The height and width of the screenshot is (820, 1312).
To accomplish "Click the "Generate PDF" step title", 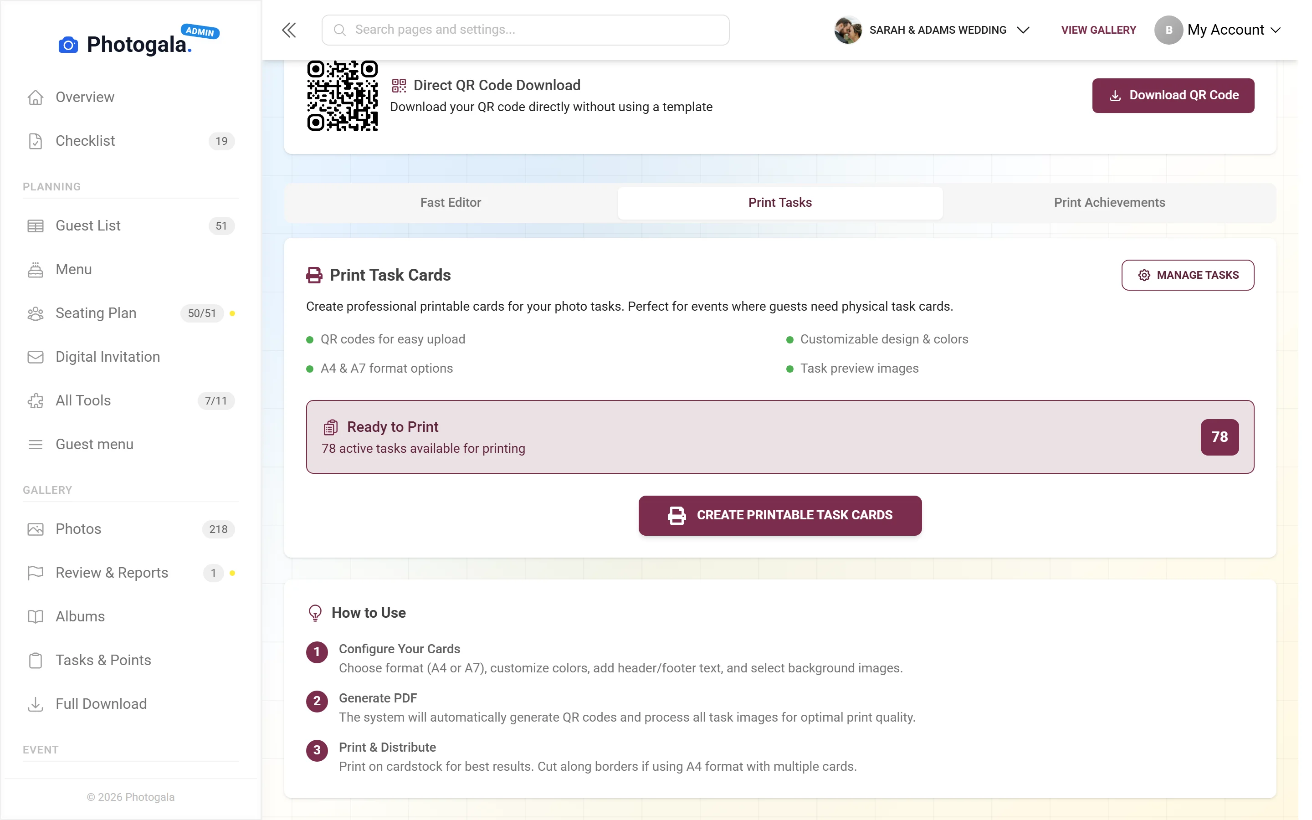I will tap(378, 698).
